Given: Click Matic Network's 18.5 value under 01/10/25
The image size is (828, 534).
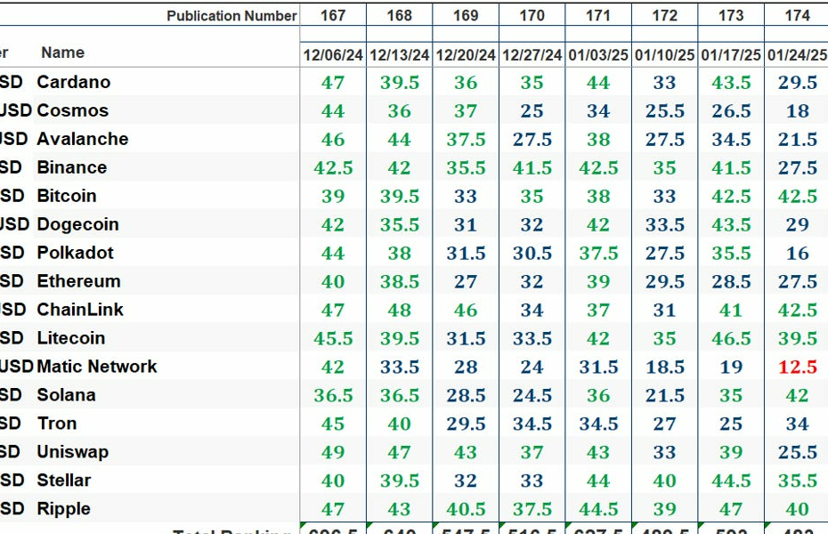Looking at the screenshot, I should (665, 367).
